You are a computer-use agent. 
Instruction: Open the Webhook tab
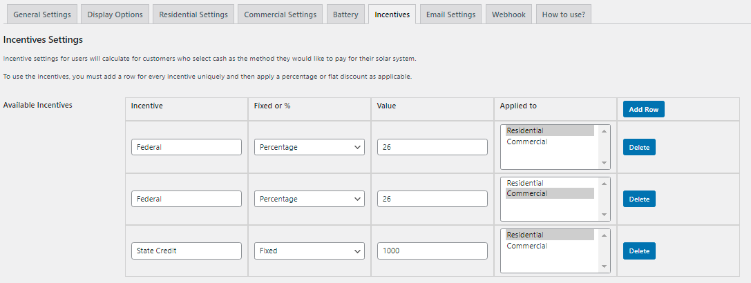pyautogui.click(x=508, y=14)
